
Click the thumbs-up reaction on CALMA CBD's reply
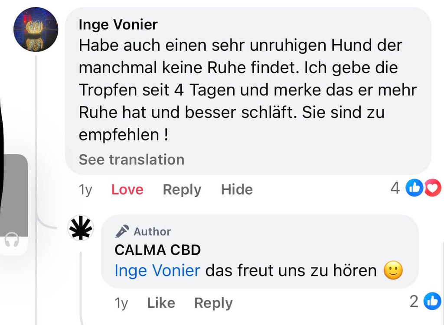click(x=432, y=301)
